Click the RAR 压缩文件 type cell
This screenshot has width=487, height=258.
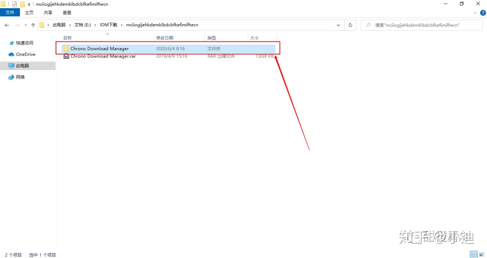221,56
